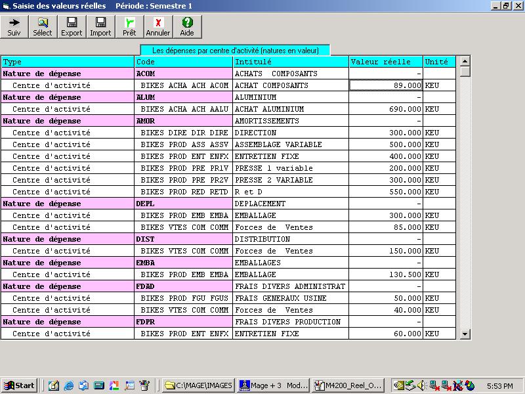
Task: Select the 400.000 value cell
Action: click(x=386, y=156)
